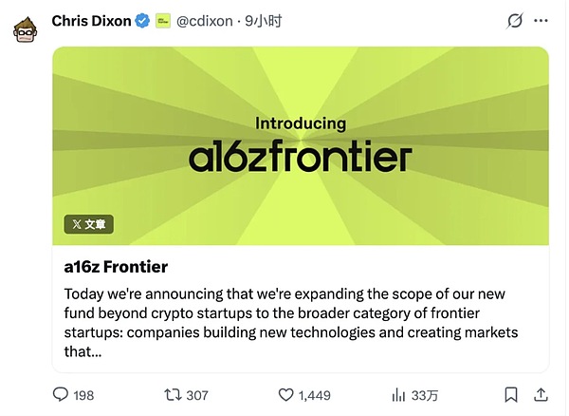Open the a16z Frontier article title
569x416 pixels.
click(116, 267)
